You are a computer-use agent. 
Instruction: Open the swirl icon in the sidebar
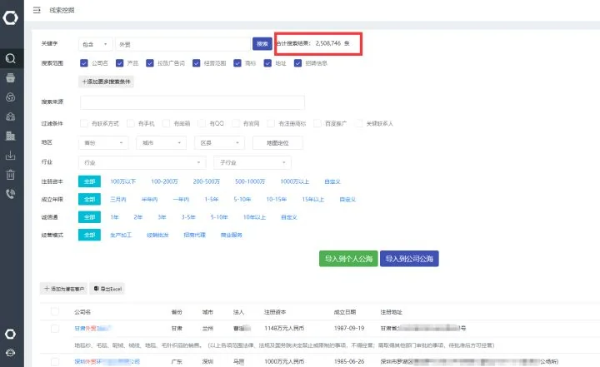[11, 97]
